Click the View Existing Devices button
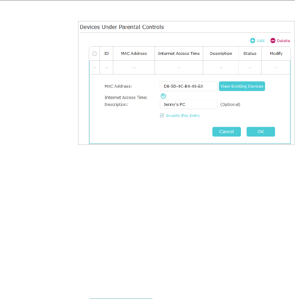Viewport: 295px width, 299px height. tap(242, 86)
